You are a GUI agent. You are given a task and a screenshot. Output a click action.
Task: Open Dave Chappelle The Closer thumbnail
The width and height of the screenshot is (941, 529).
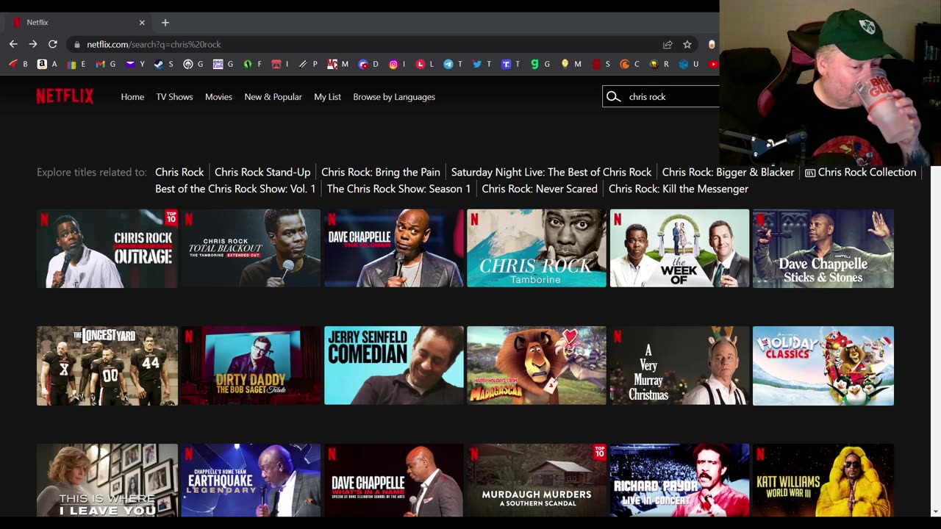point(394,248)
